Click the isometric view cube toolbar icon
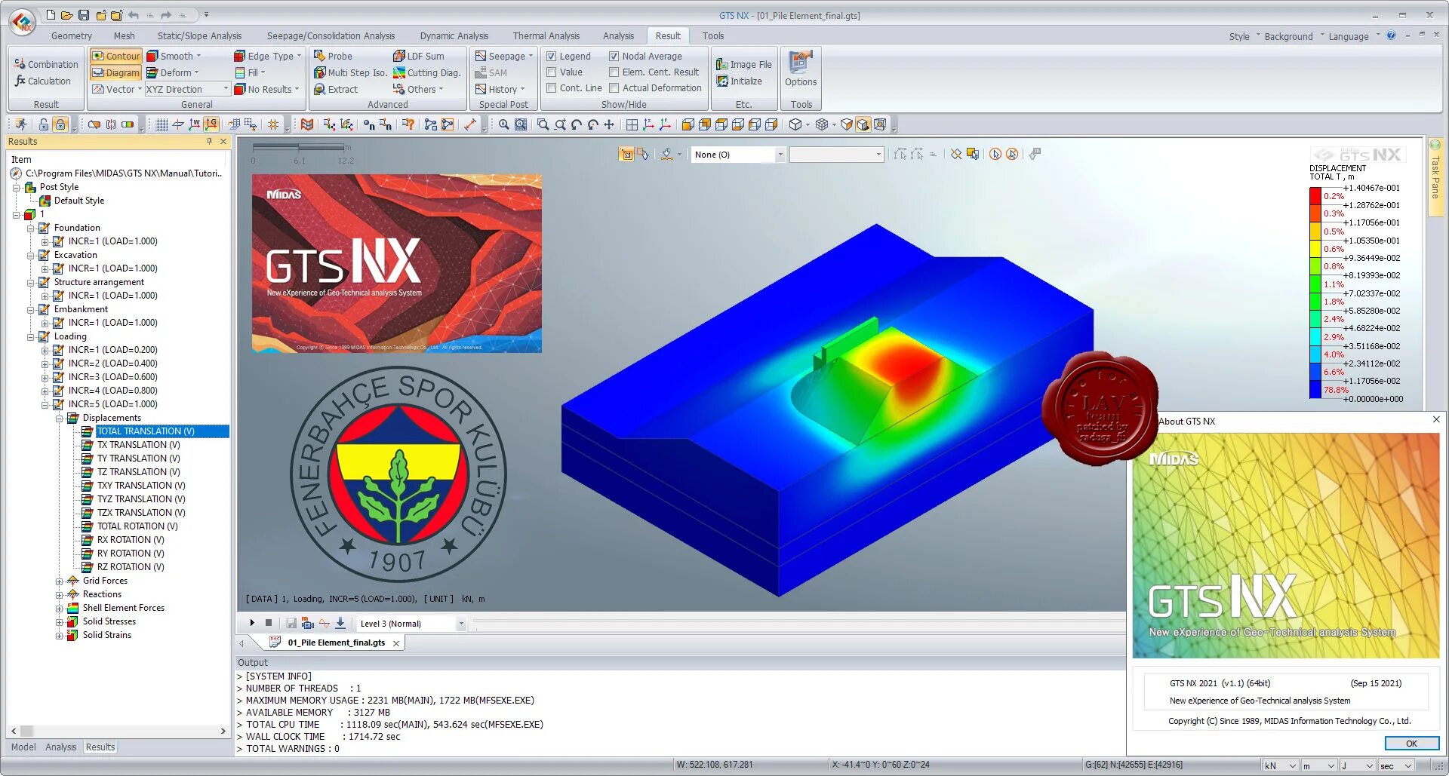This screenshot has width=1449, height=776. 795,124
